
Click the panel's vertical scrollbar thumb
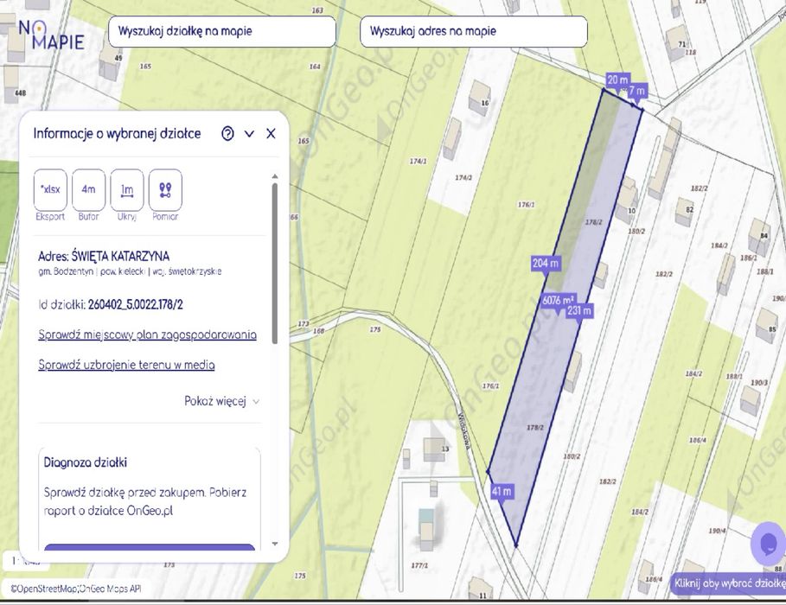[x=275, y=264]
